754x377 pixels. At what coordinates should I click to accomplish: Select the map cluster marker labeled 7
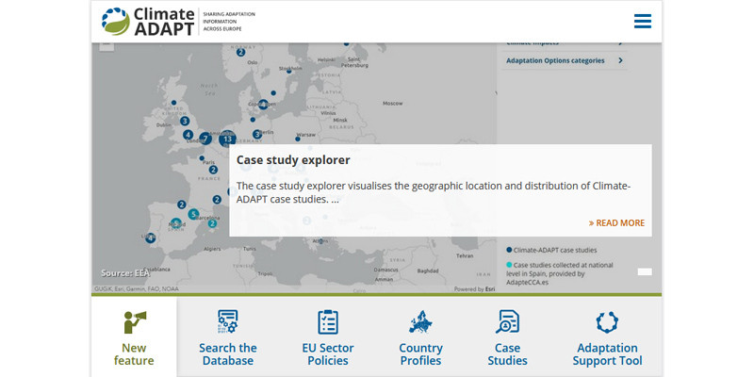[205, 139]
